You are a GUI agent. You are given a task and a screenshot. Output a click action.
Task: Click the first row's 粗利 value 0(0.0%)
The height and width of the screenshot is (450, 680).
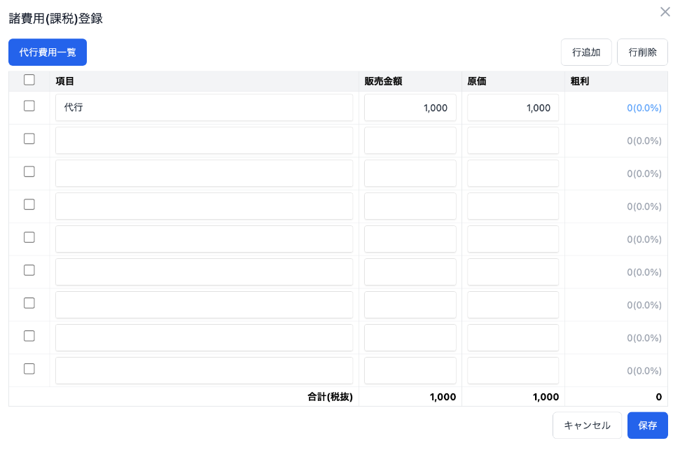click(x=644, y=108)
